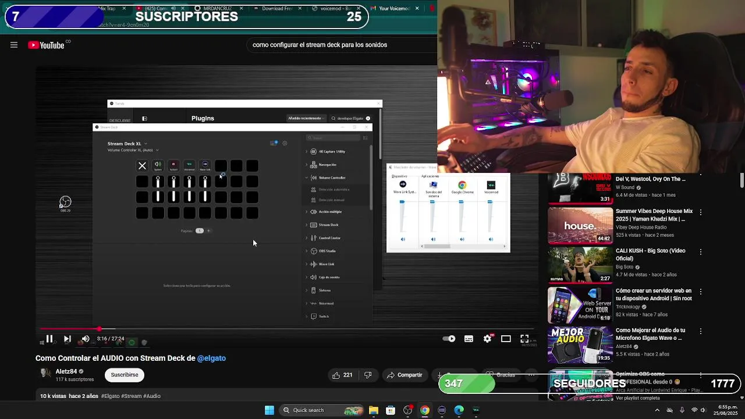Open options menu for Summer Vibes video

point(701,212)
